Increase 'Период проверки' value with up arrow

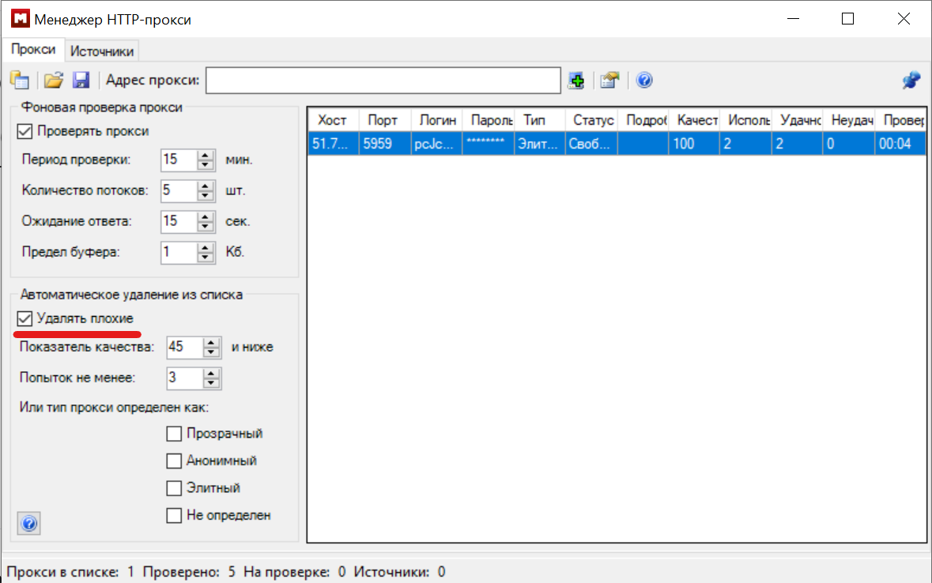click(206, 155)
